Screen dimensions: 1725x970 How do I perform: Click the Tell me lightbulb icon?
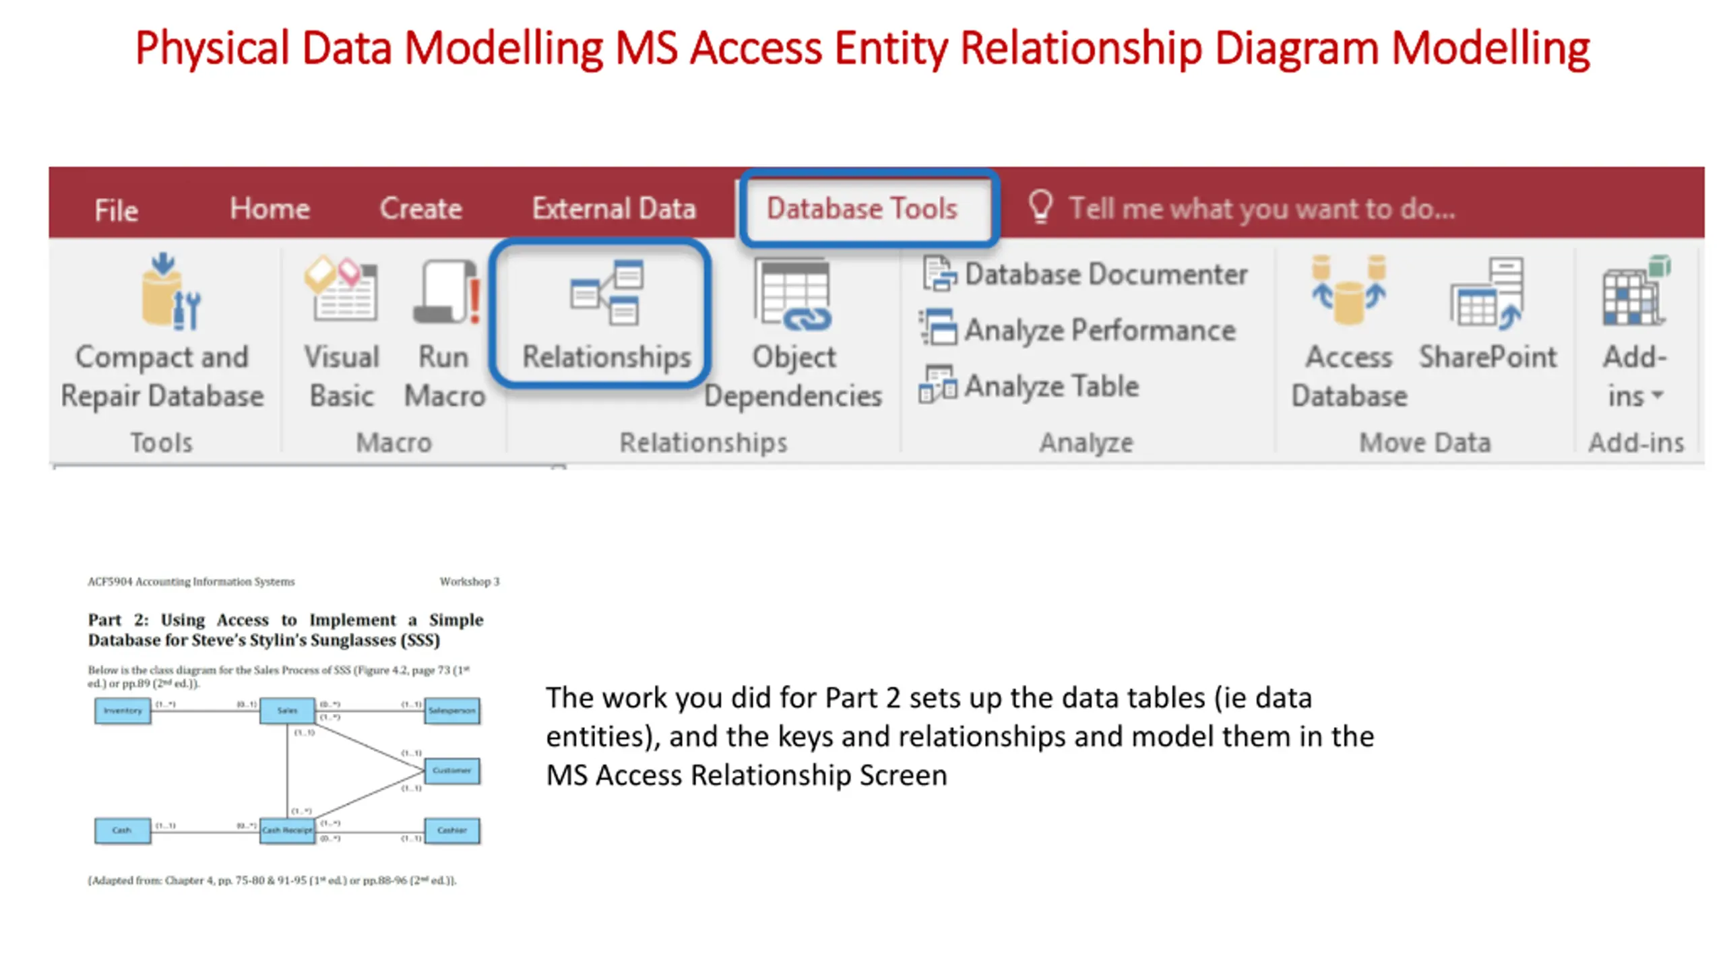coord(1040,207)
